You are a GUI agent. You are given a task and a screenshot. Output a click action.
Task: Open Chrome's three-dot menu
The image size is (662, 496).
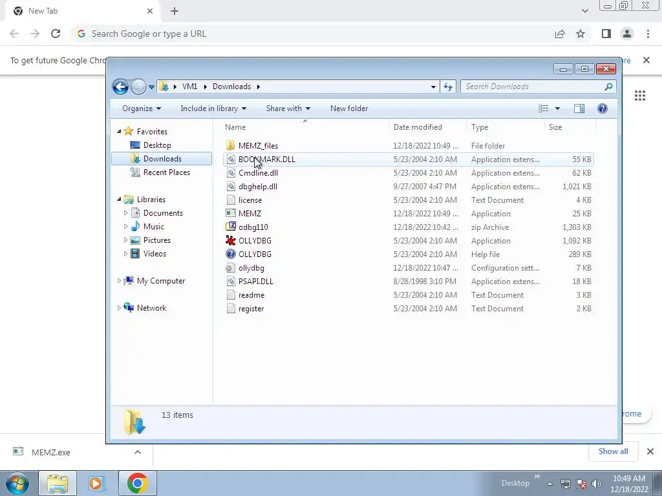pos(648,34)
